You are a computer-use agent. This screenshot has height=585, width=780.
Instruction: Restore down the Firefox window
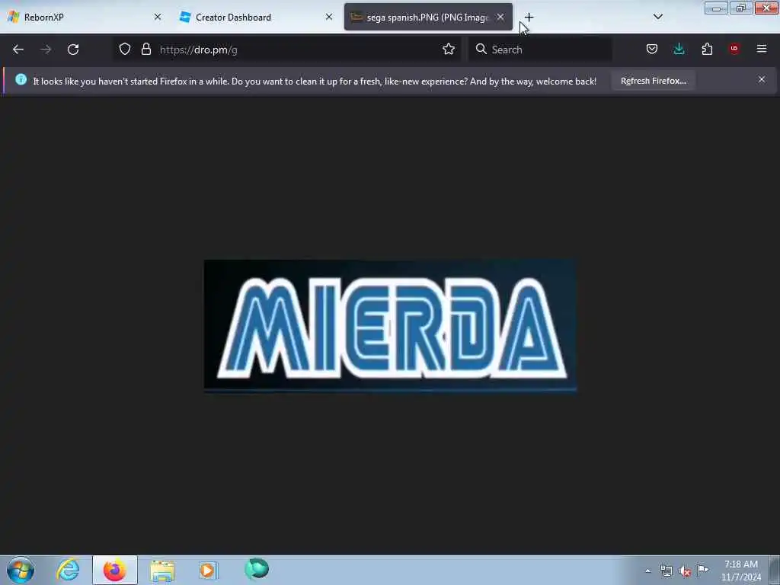point(741,8)
